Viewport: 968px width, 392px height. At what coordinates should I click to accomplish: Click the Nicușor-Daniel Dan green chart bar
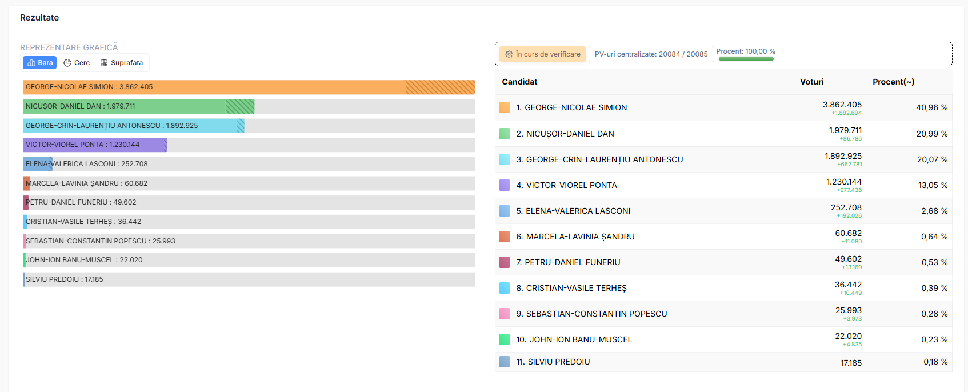(138, 106)
